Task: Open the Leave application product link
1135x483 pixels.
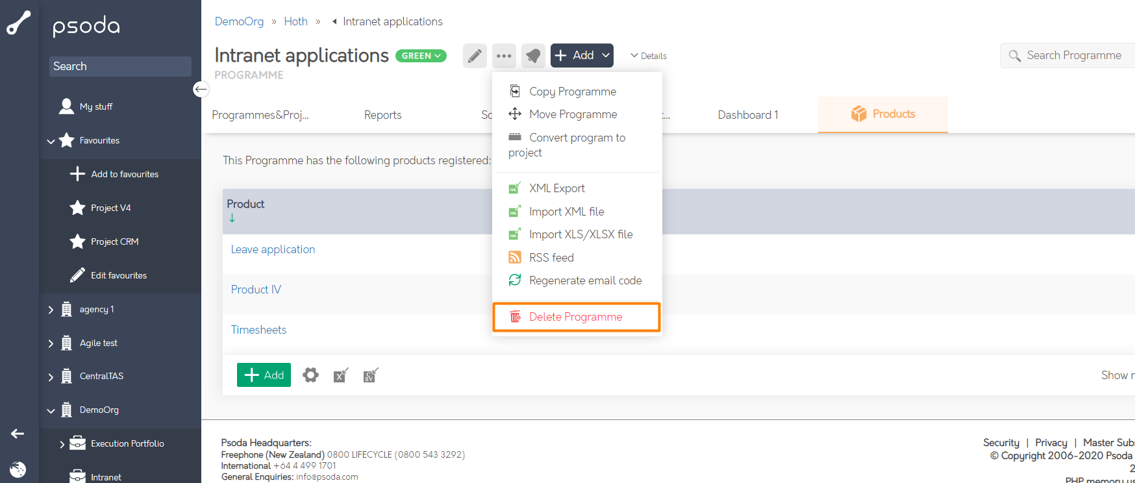Action: pos(273,249)
